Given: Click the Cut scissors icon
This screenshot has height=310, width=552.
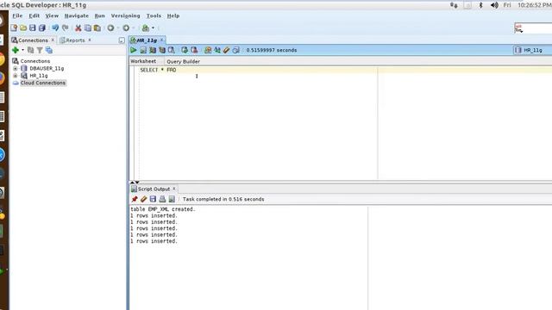Looking at the screenshot, I should [x=78, y=28].
